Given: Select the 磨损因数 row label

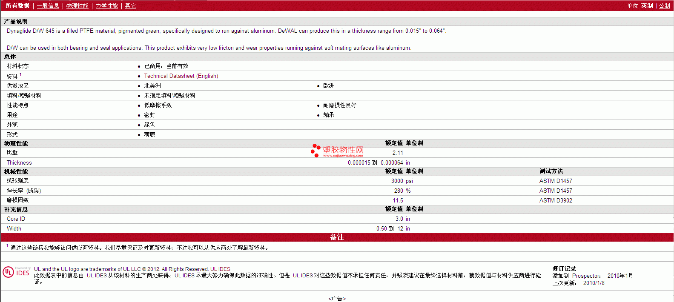Looking at the screenshot, I should point(18,200).
